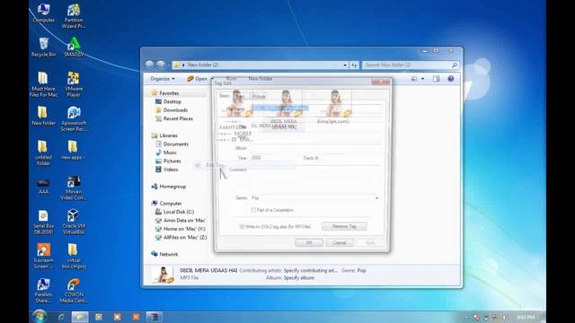Open the Organize dropdown menu
The width and height of the screenshot is (575, 323).
coord(163,79)
